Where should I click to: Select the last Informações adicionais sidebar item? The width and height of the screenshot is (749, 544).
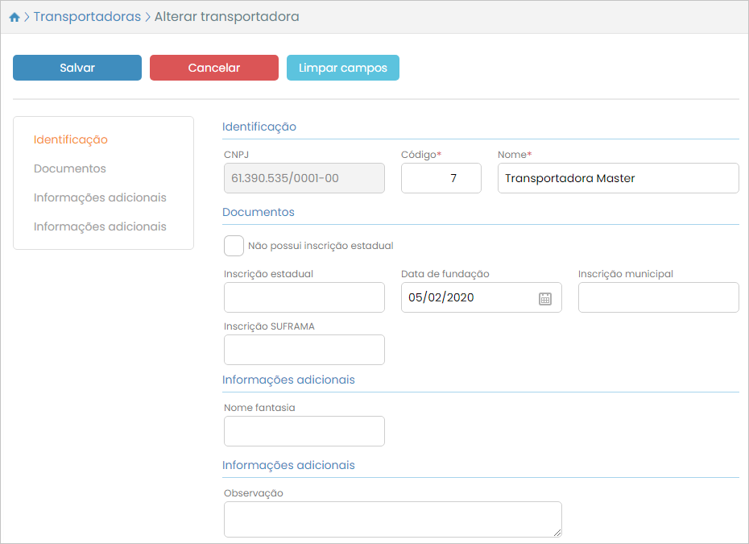click(100, 226)
